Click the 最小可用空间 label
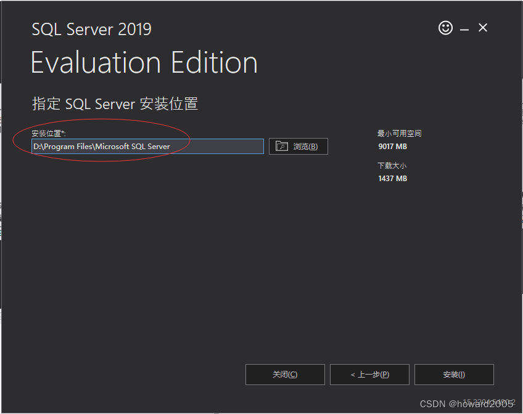523x414 pixels. coord(399,134)
